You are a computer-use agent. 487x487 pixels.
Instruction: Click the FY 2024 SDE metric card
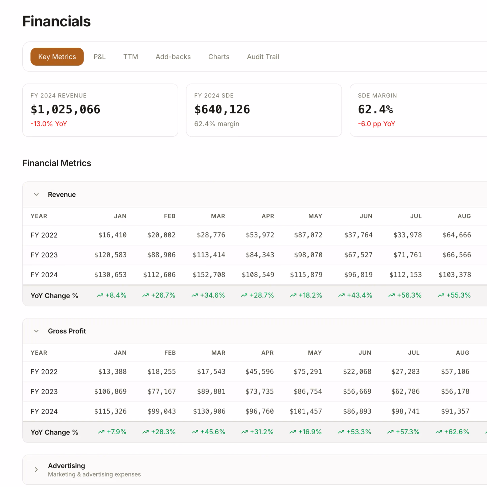click(264, 110)
